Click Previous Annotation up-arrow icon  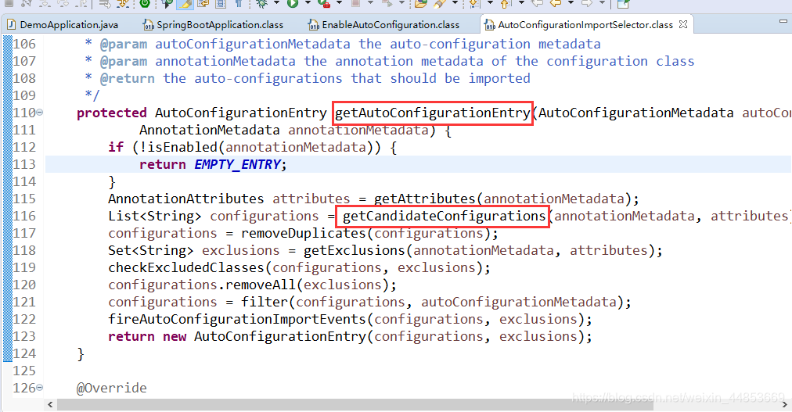(504, 4)
